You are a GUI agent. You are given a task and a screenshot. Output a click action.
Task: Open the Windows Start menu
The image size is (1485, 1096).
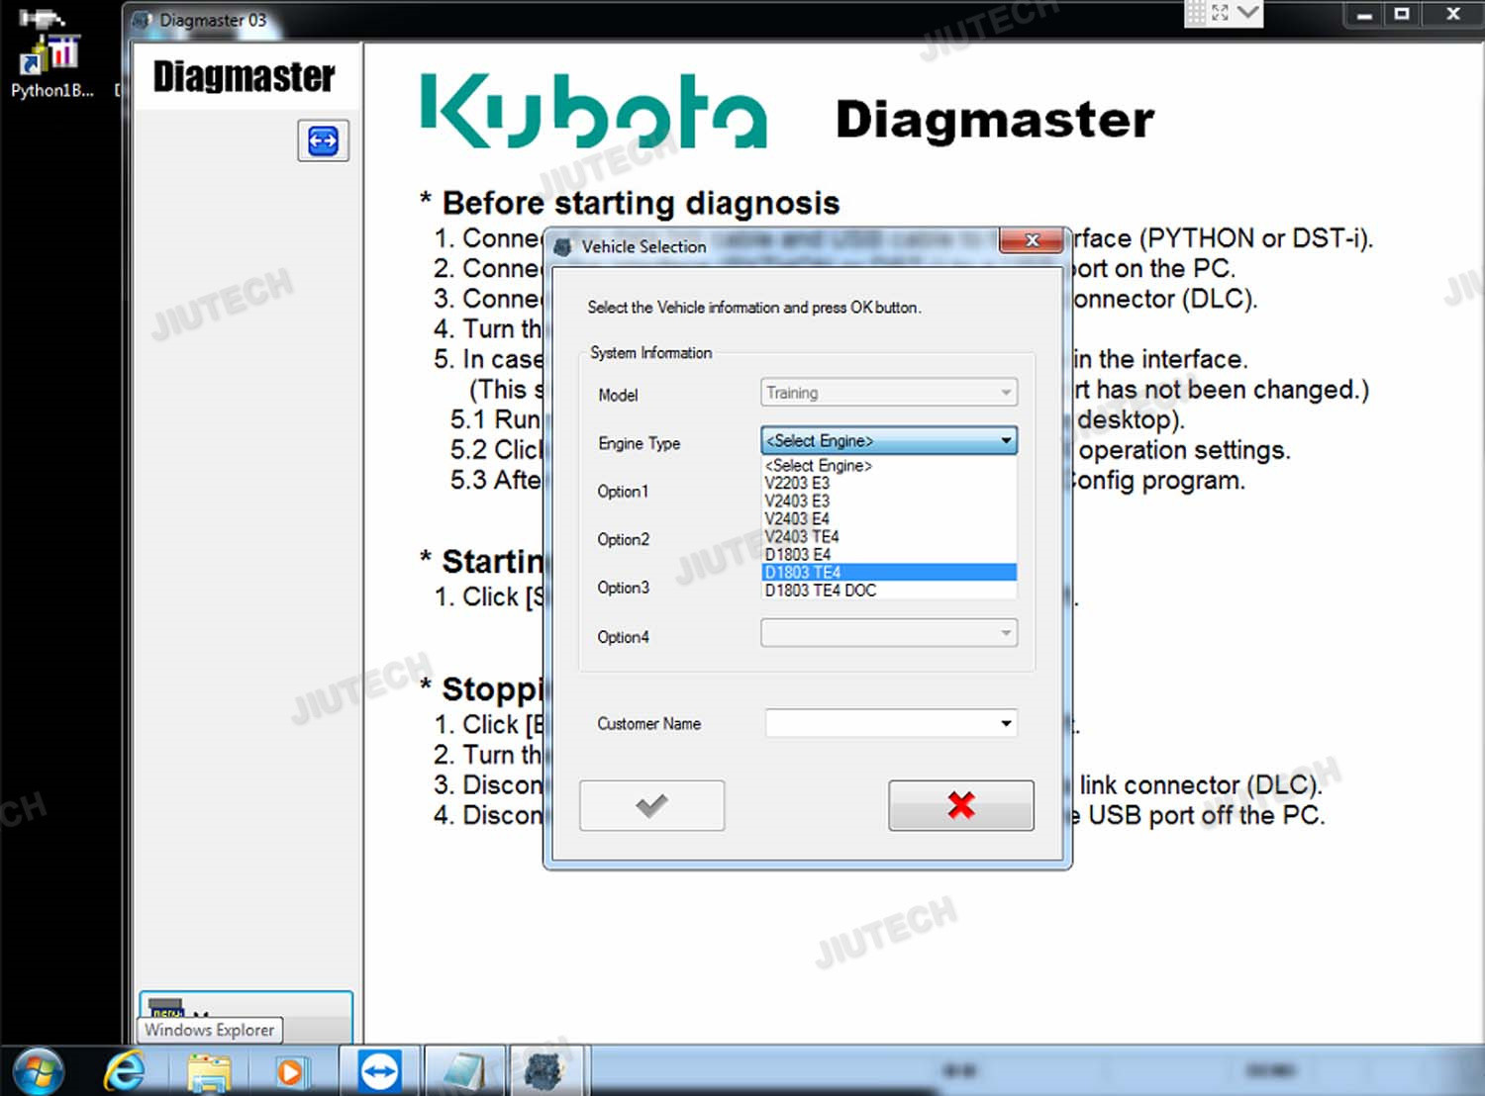click(x=39, y=1071)
